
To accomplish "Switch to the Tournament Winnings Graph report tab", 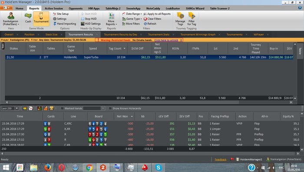I will pyautogui.click(x=198, y=34).
